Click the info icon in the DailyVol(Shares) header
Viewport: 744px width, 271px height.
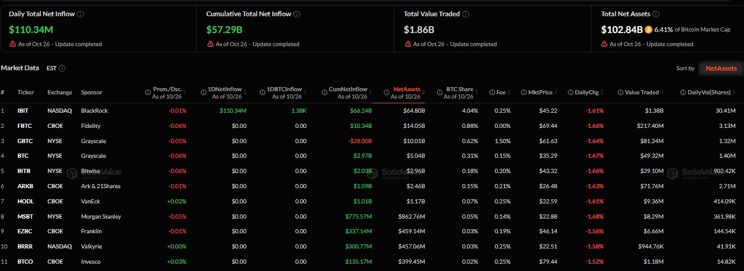[683, 92]
